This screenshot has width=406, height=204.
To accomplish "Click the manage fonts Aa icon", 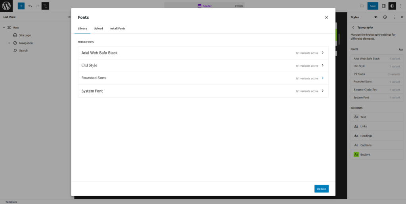I will pyautogui.click(x=400, y=49).
